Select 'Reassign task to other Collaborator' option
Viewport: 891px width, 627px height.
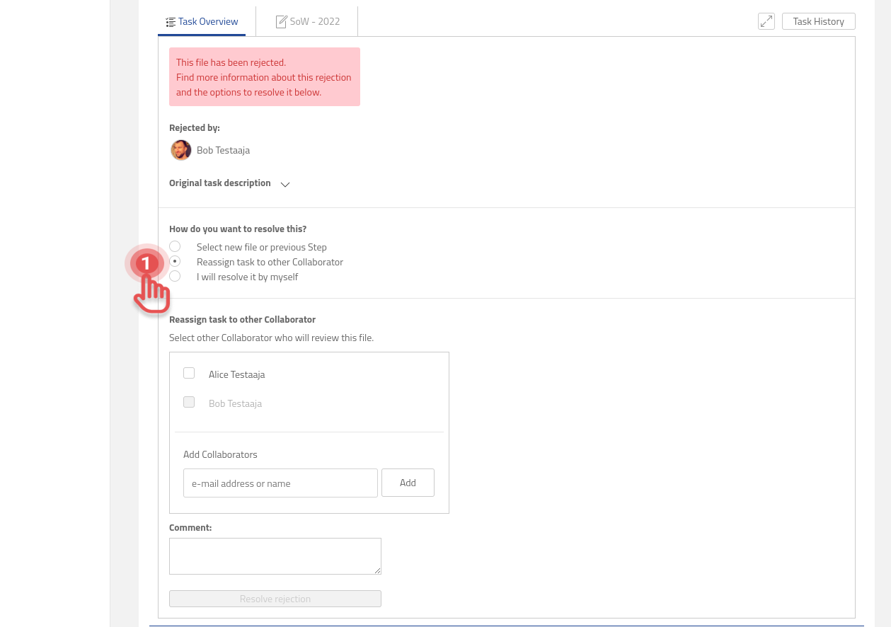click(x=175, y=260)
